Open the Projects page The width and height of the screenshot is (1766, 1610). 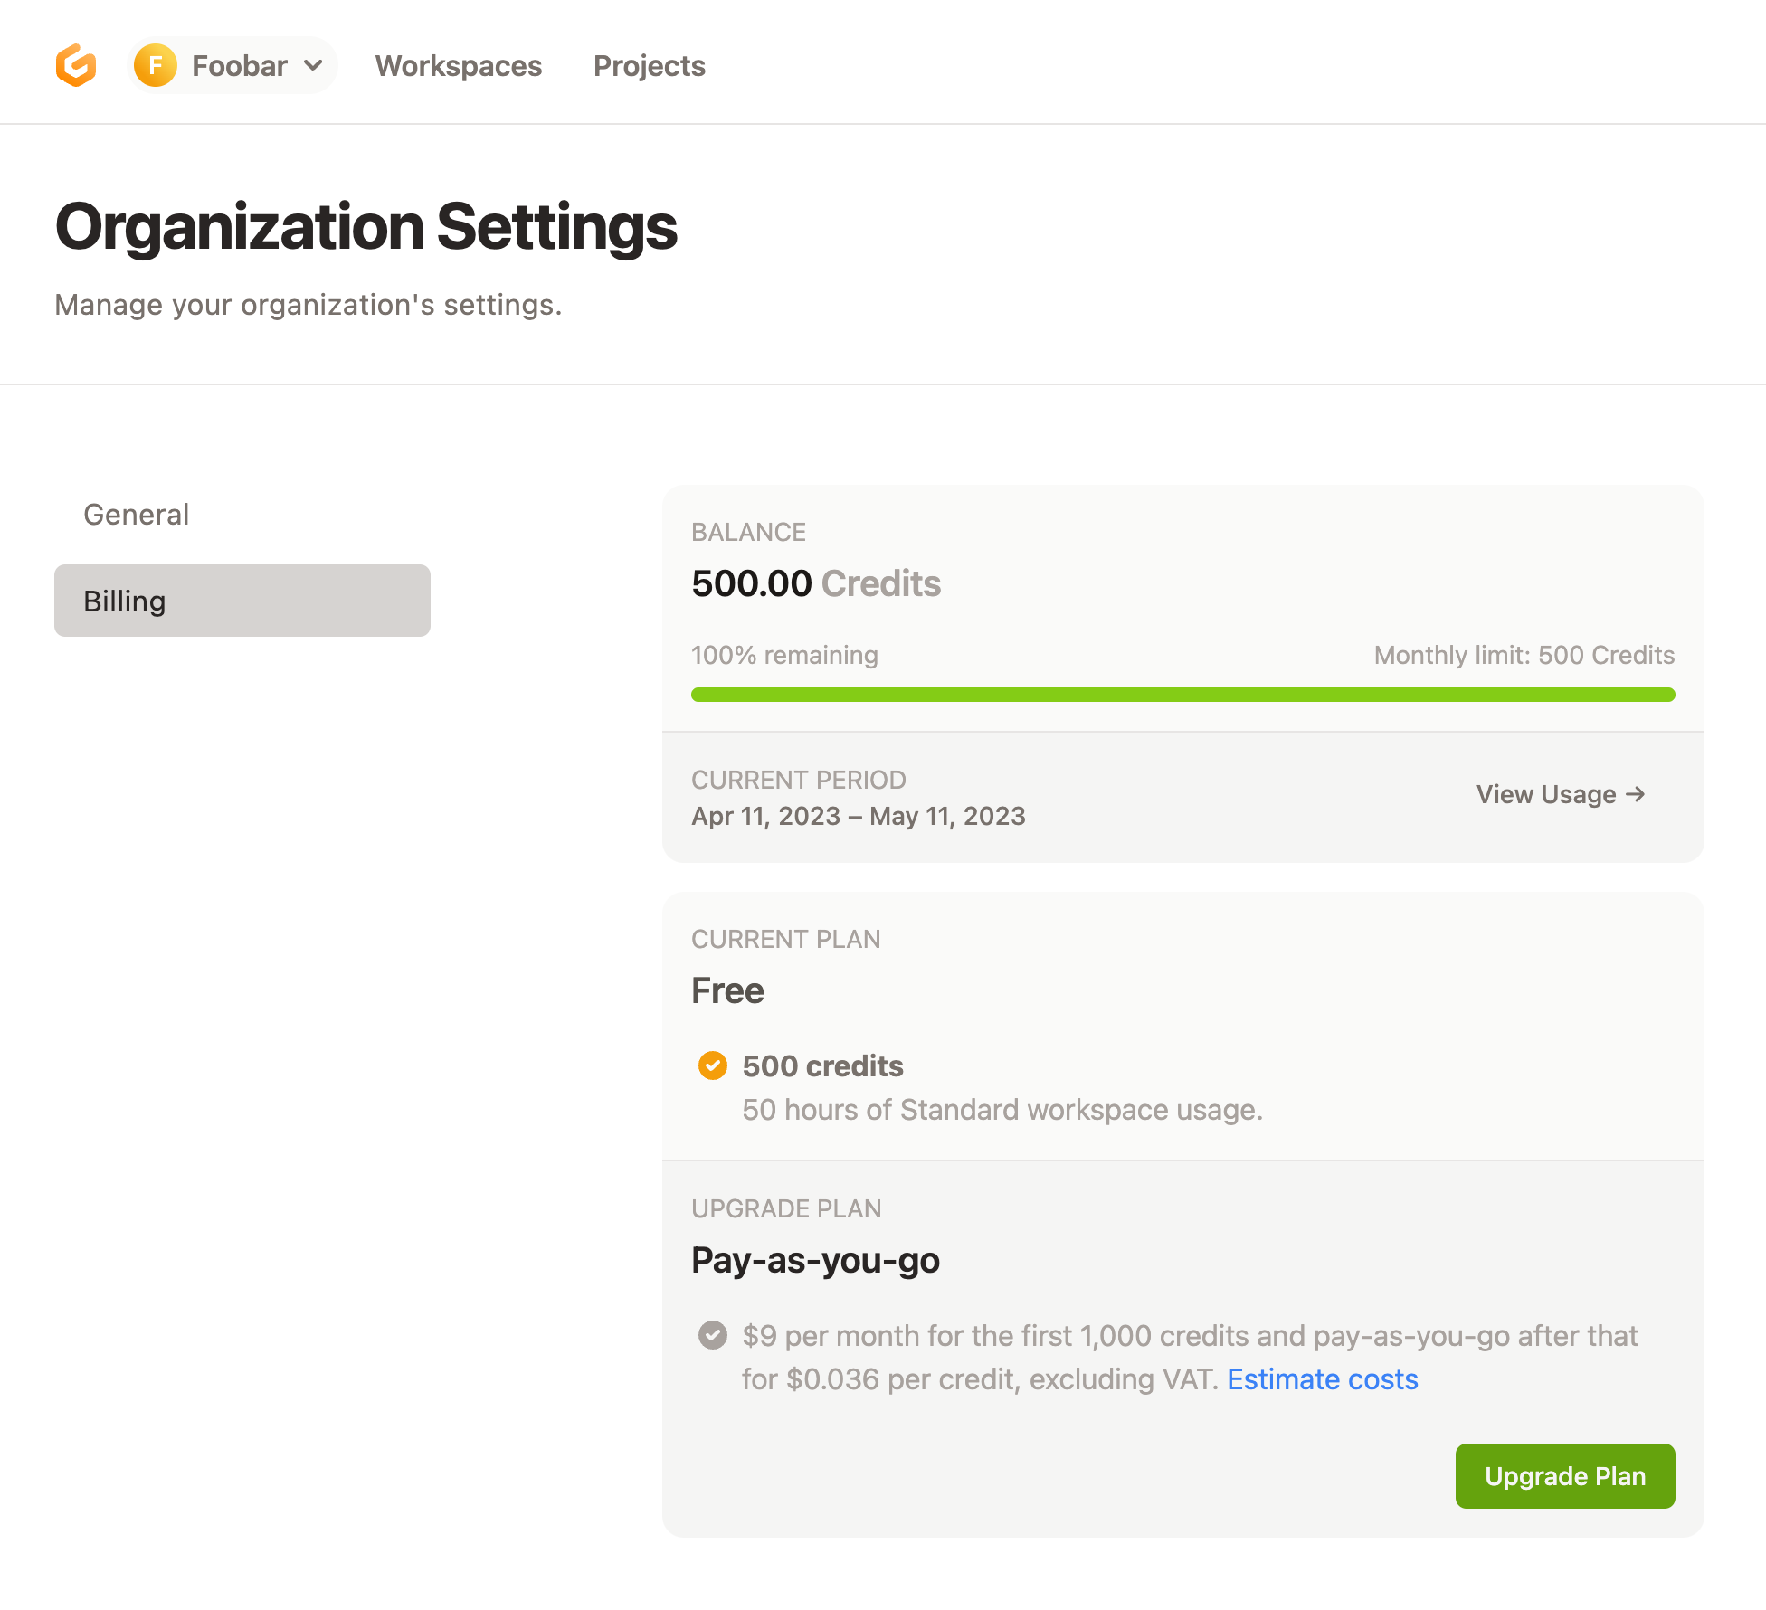click(650, 66)
